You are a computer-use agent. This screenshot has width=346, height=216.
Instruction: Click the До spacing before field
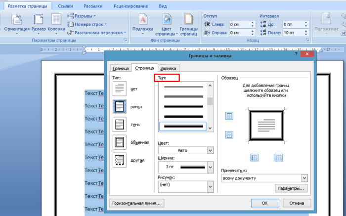tap(294, 24)
